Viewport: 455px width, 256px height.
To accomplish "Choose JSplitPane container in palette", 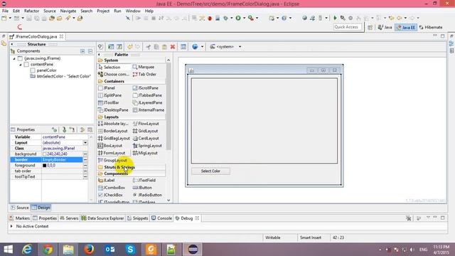I will 109,95.
